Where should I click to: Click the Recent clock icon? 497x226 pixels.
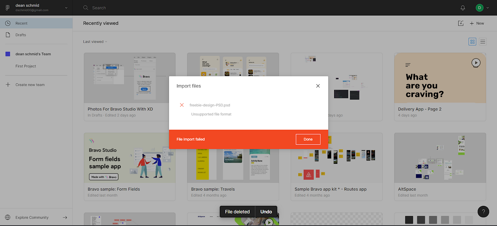tap(8, 23)
